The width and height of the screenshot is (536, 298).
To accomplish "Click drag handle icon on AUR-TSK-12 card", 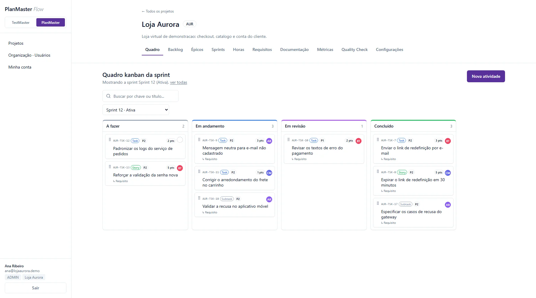I will 110,140.
